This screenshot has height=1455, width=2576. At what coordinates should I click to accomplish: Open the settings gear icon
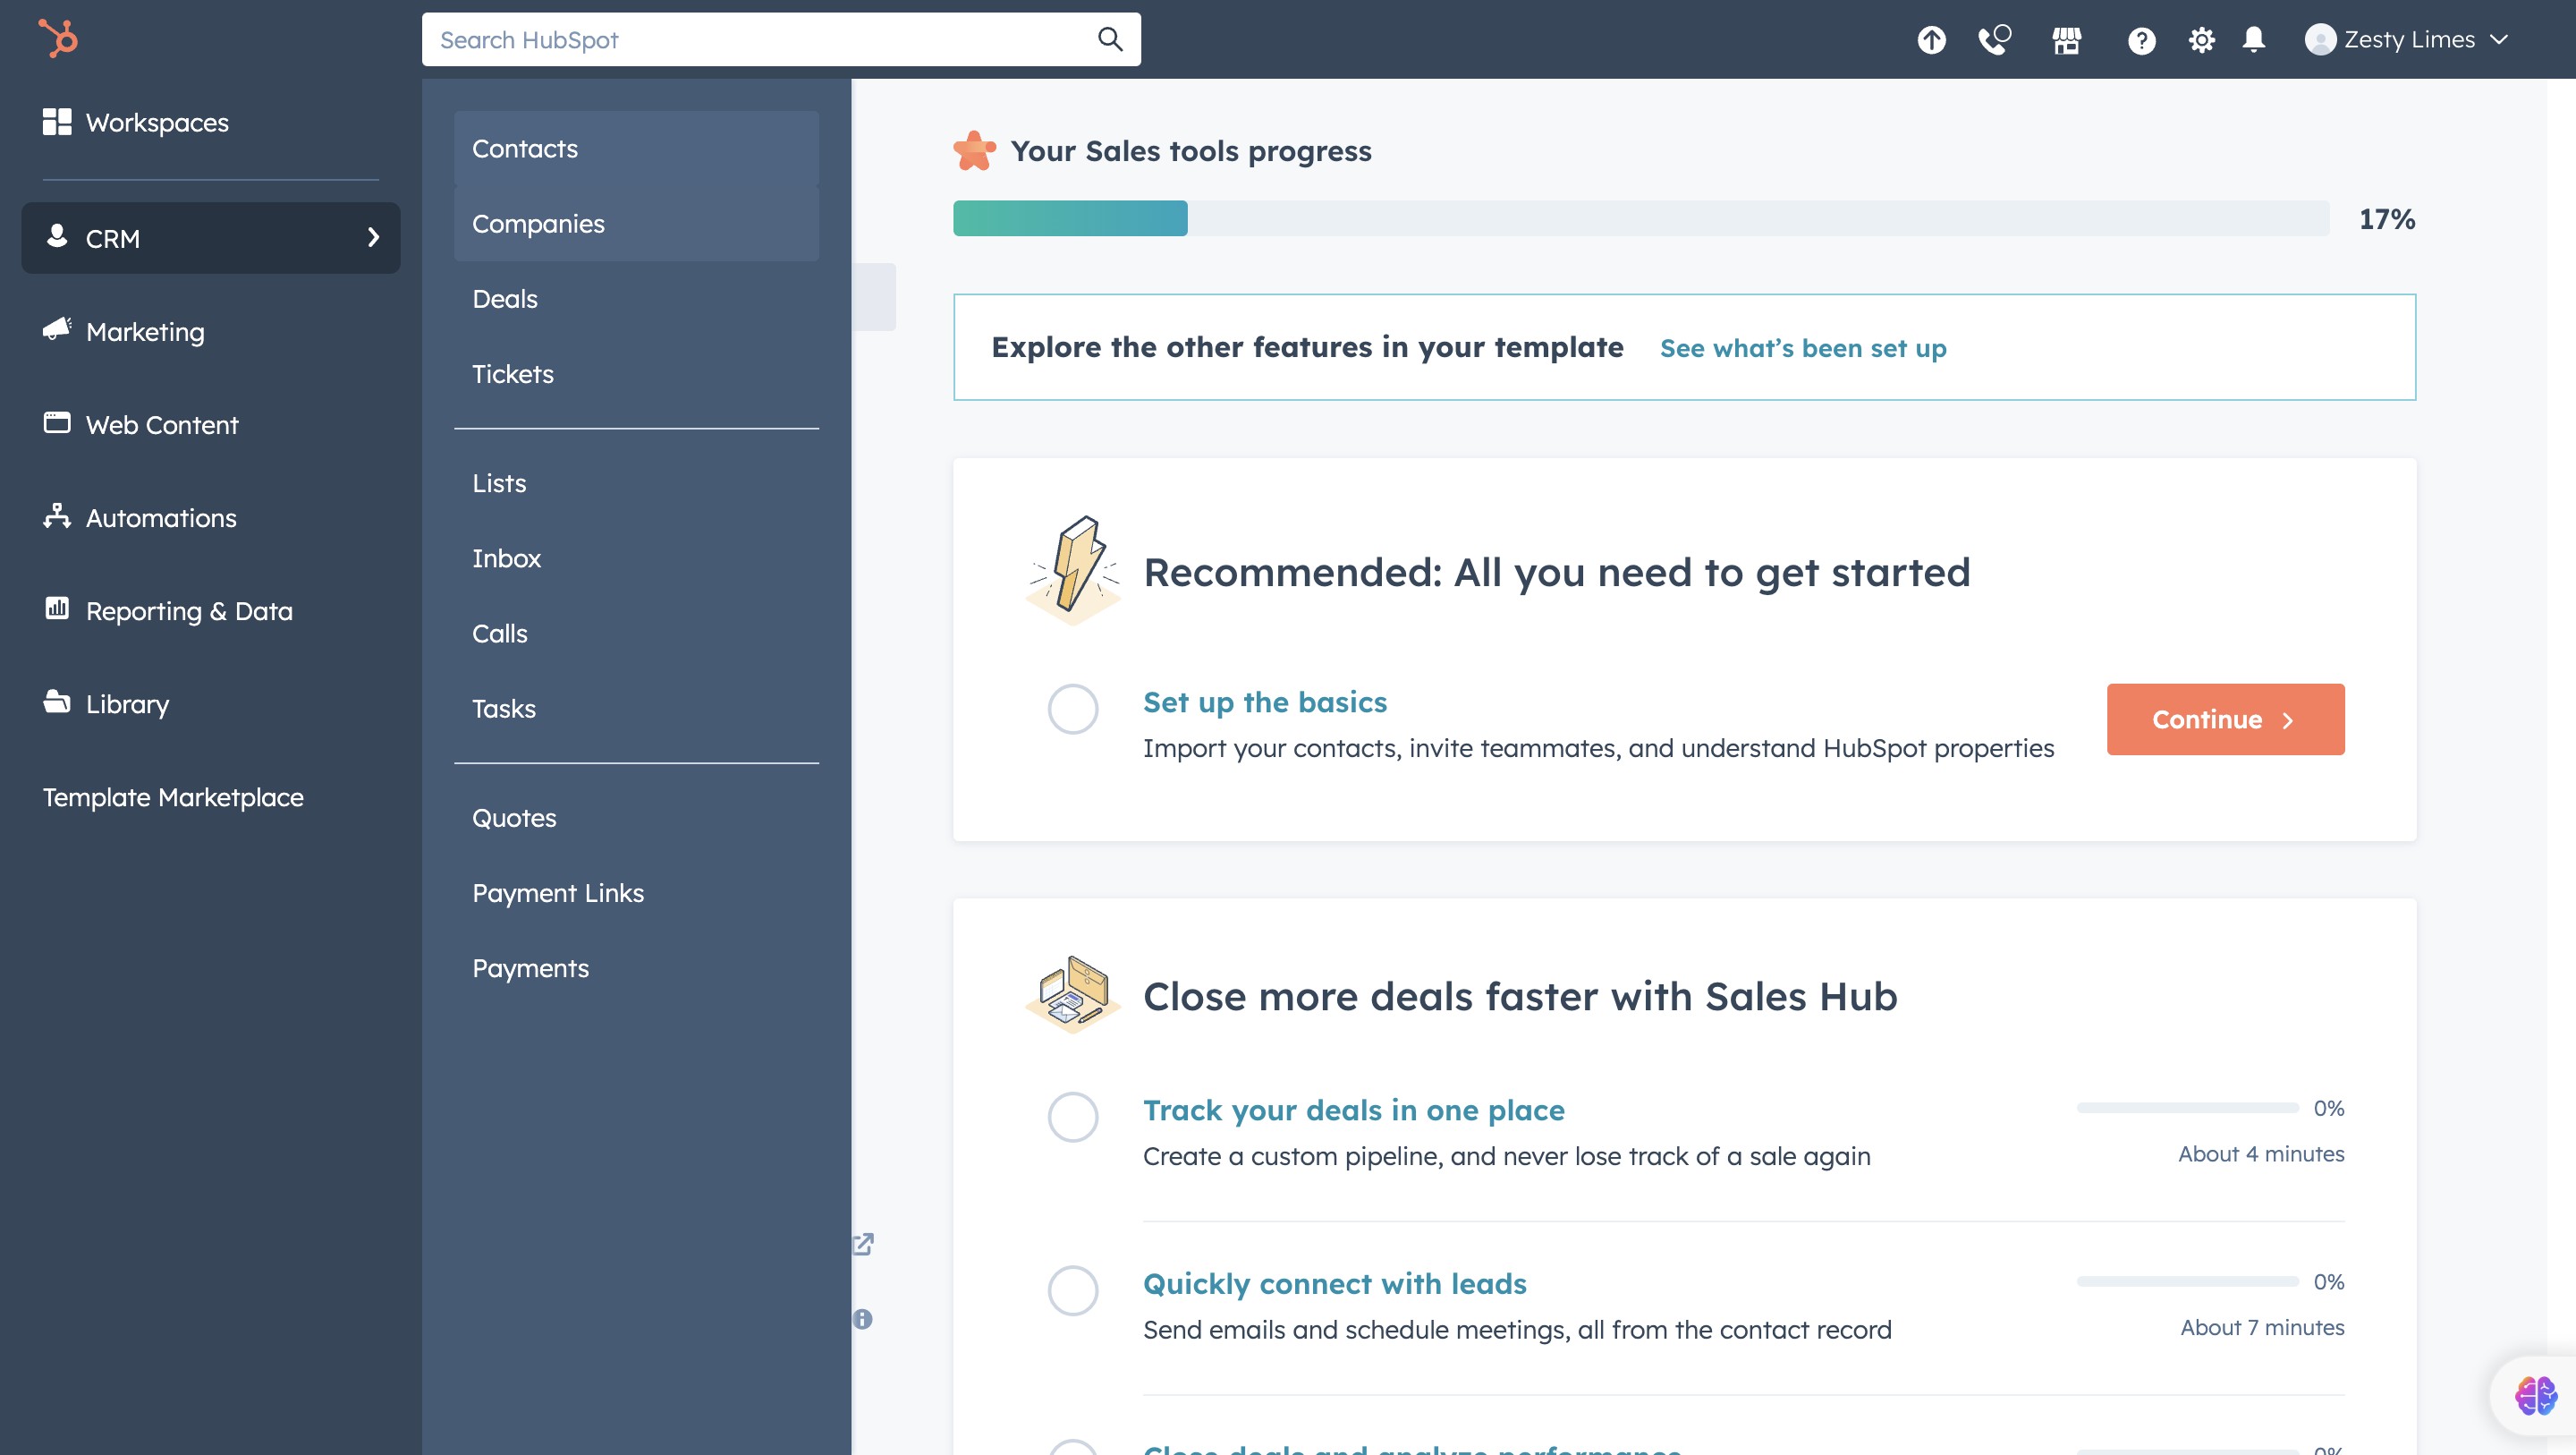[x=2201, y=40]
